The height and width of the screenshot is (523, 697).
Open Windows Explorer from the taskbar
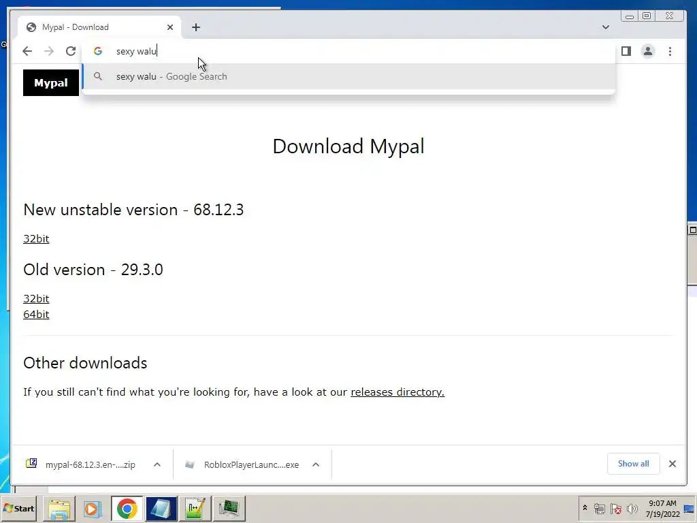59,509
